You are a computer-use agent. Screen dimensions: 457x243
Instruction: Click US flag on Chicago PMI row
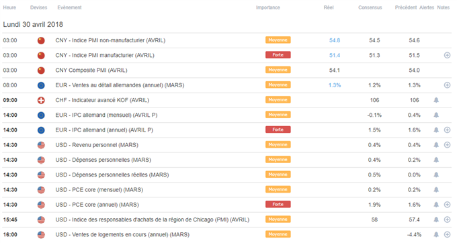pos(41,220)
